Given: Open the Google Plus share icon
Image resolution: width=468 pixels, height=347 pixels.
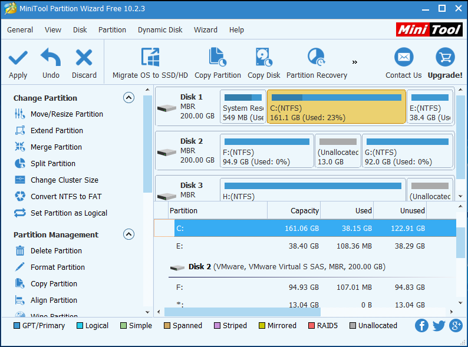Looking at the screenshot, I should click(456, 326).
